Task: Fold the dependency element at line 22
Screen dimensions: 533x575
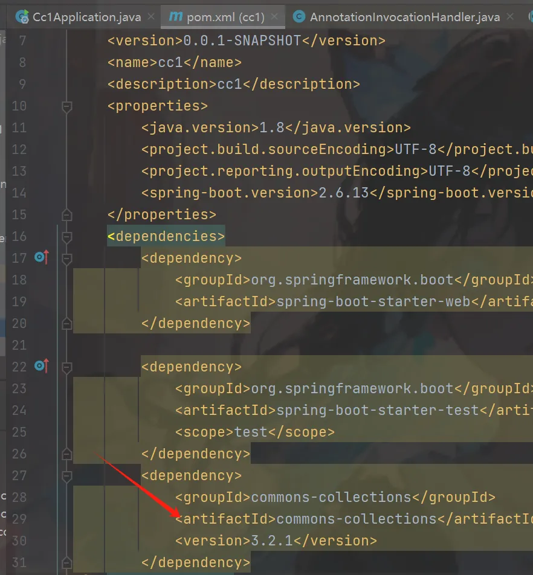Action: pos(66,367)
